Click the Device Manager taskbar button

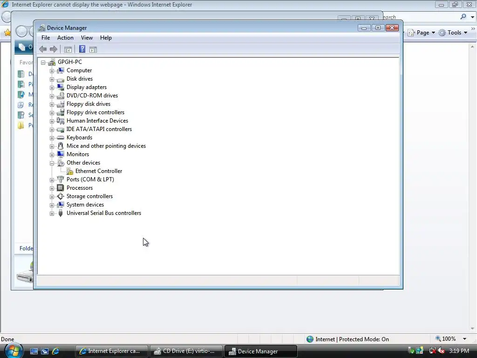[x=260, y=351]
